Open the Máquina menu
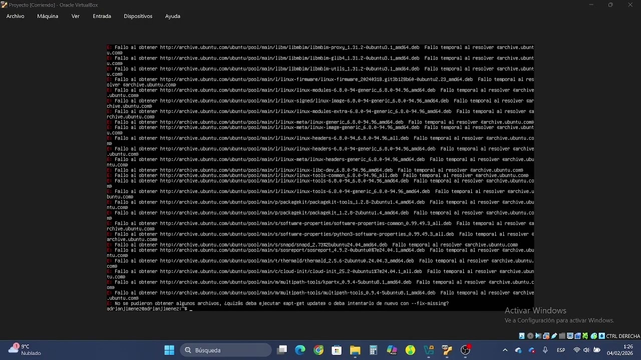This screenshot has height=360, width=641. [48, 16]
